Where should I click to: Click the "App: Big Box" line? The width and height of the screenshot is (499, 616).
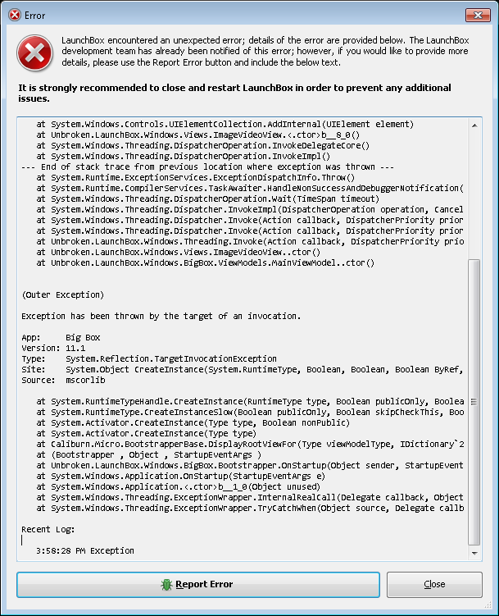61,337
